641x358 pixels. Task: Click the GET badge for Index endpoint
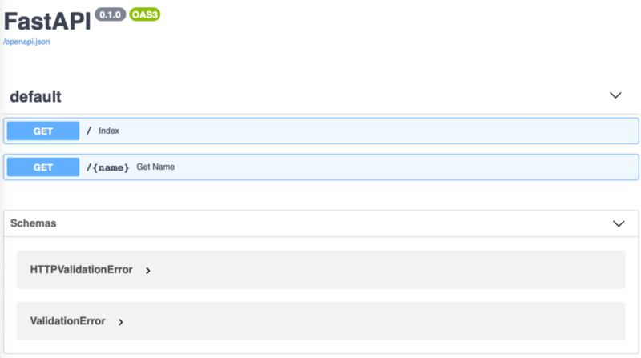pos(43,131)
